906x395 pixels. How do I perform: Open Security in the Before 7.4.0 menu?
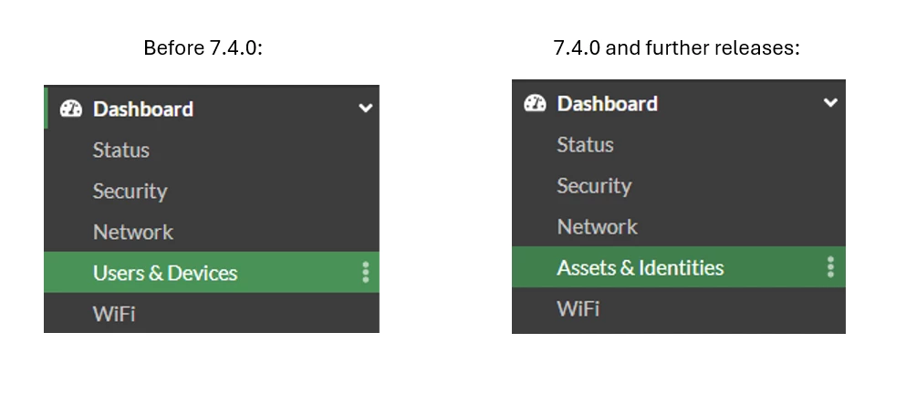click(130, 192)
